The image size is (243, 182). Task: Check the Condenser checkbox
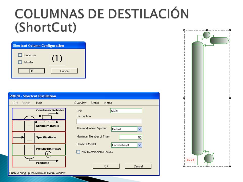(x=20, y=55)
